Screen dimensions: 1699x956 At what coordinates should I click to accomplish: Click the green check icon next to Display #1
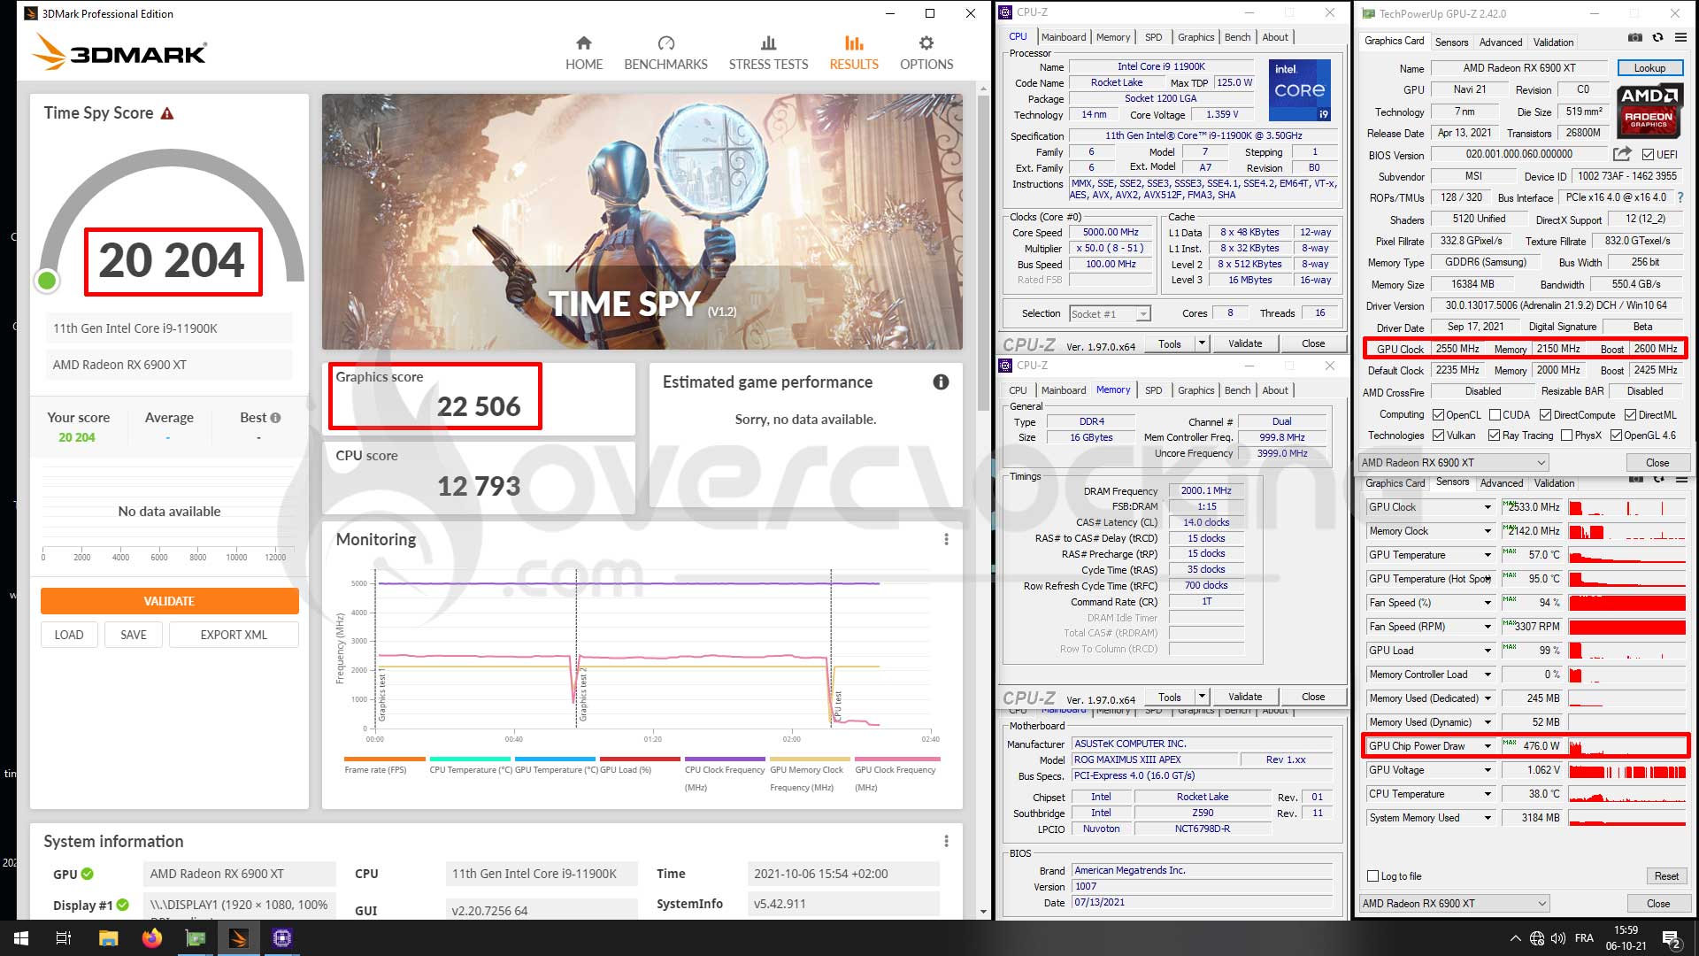point(123,905)
